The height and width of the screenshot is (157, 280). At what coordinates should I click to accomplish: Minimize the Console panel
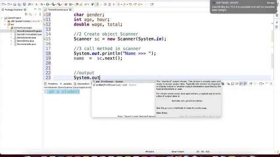pyautogui.click(x=266, y=83)
